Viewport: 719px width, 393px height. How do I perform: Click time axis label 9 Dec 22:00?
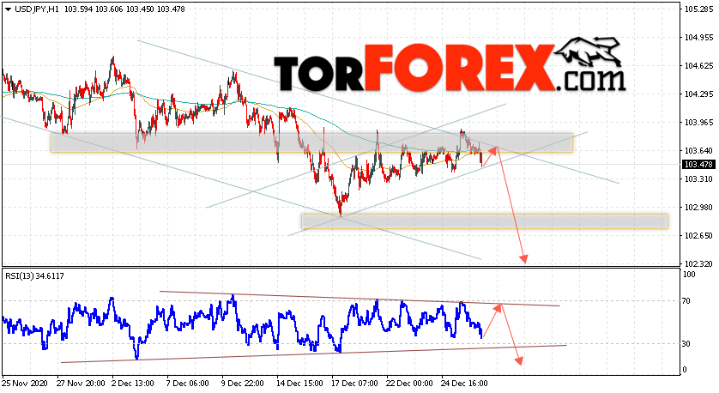pos(243,384)
